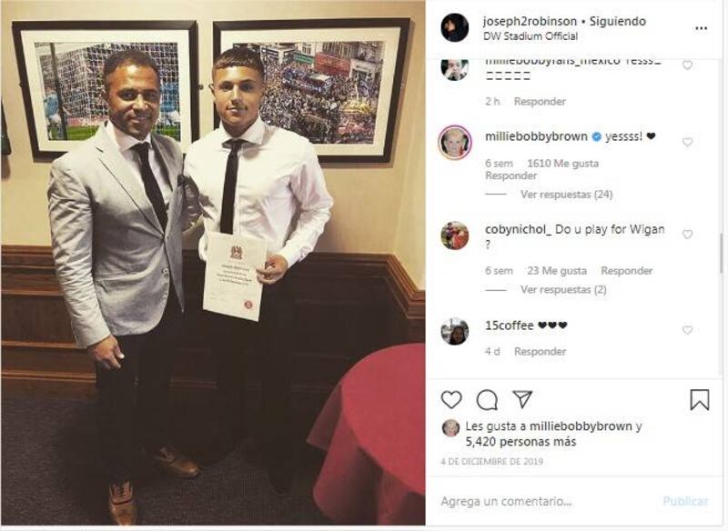Viewport: 728px width, 531px height.
Task: Like the cobynichol_ comment heart
Action: (x=688, y=235)
